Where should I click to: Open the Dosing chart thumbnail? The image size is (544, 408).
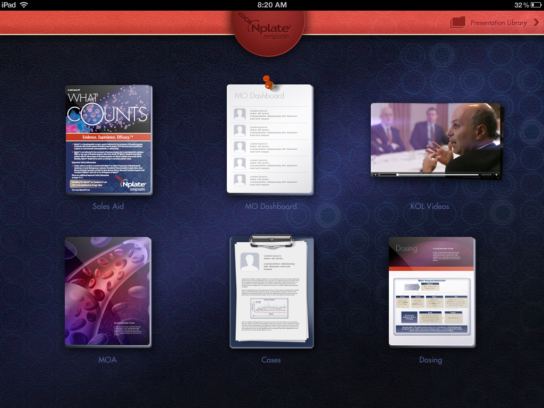(x=432, y=292)
